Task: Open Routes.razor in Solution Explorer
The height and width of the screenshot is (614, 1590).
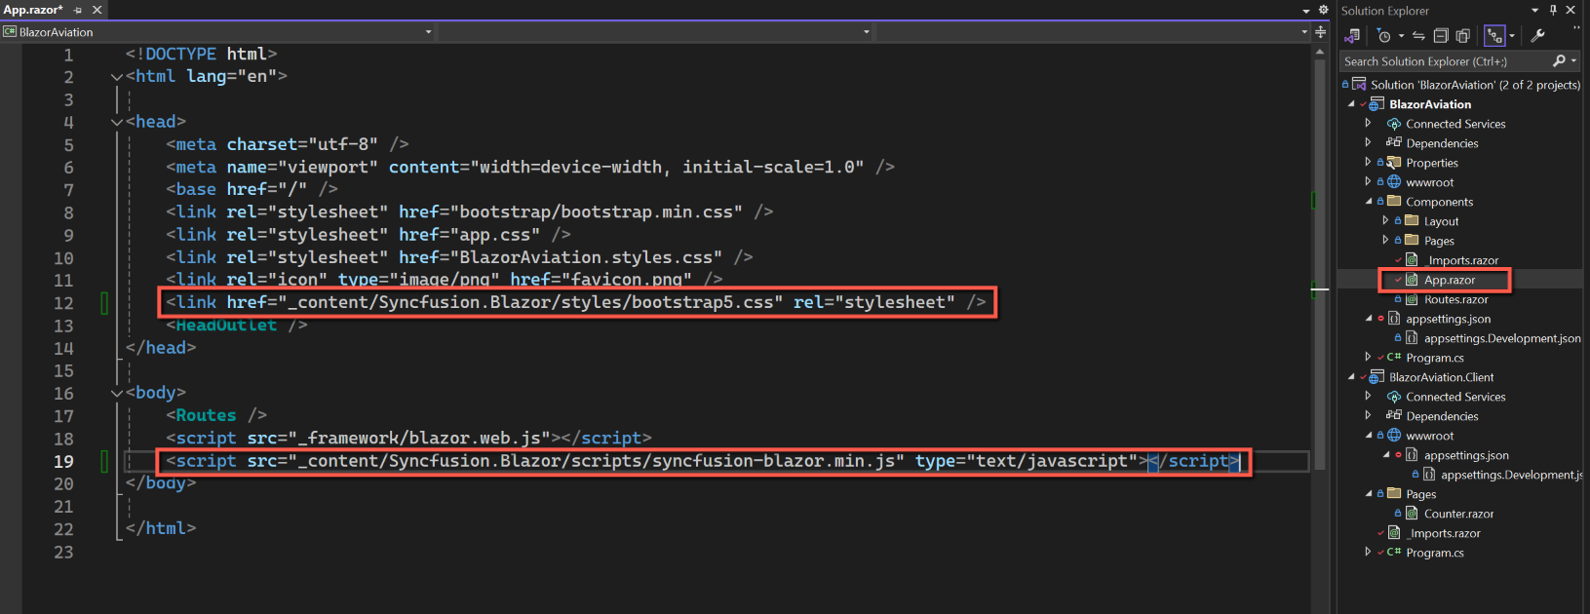Action: (1455, 299)
